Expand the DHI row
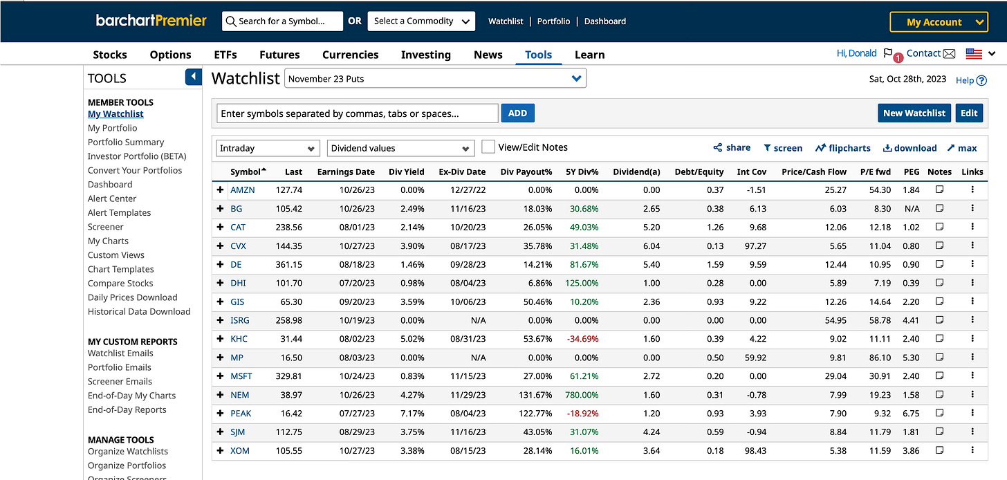This screenshot has height=480, width=1007. (220, 283)
